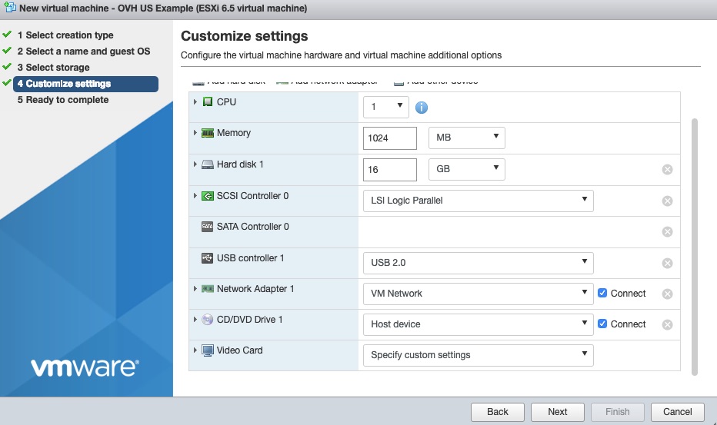Remove SCSI Controller 0 using delete icon
The image size is (717, 425).
(x=667, y=201)
